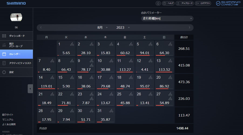Open the ダッシュボード dashboard menu item
Viewport: 243px width, 135px height.
pos(16,36)
